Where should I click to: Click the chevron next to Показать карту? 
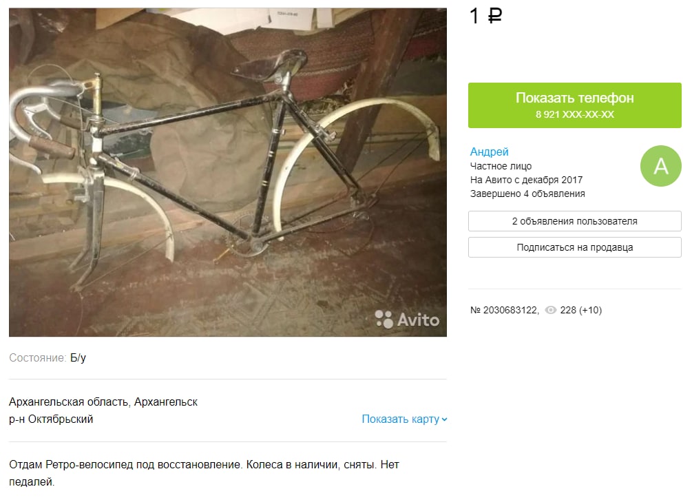pyautogui.click(x=444, y=419)
